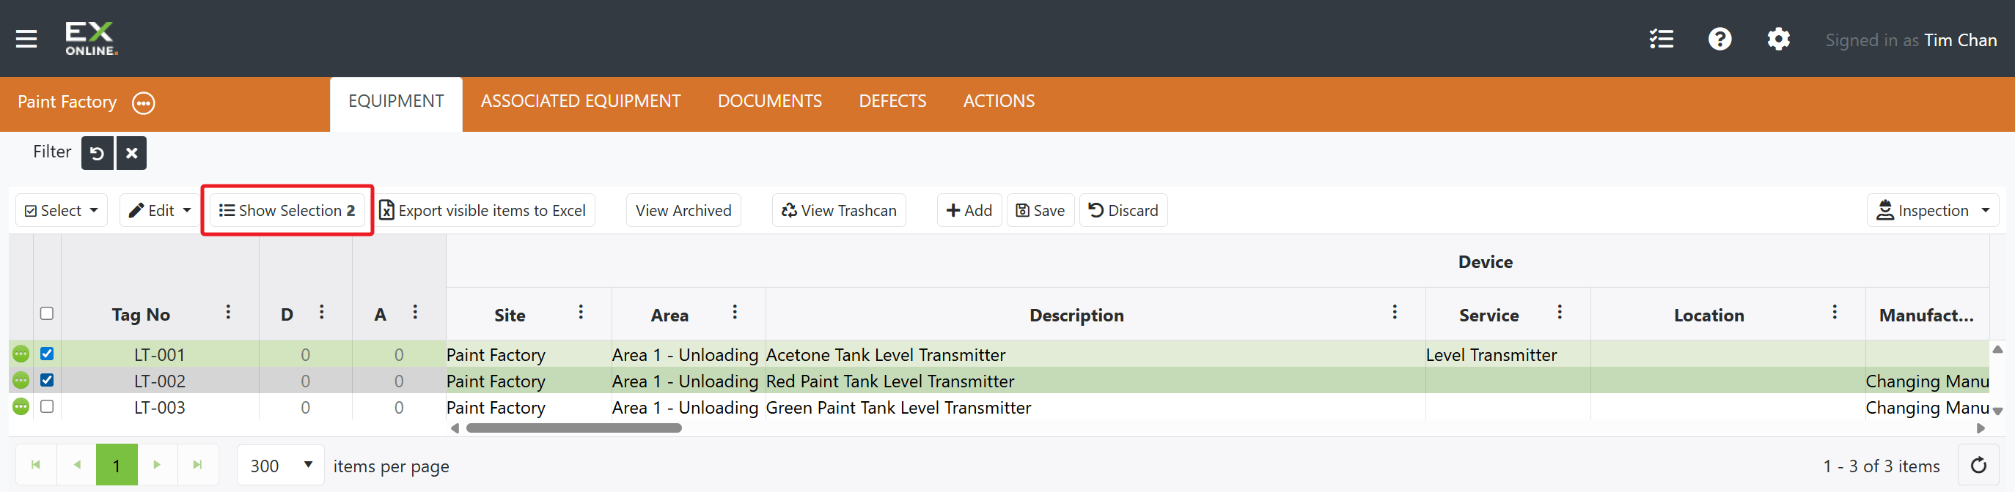
Task: Click the vertical scrollbar up arrow
Action: 1997,349
